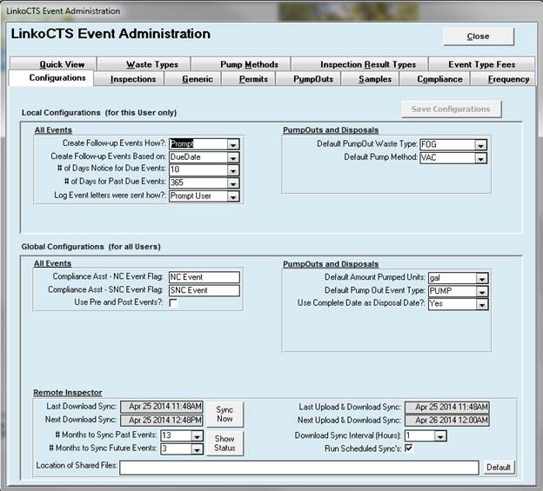The width and height of the screenshot is (543, 491).
Task: Expand the Download Sync Interval hours dropdown
Action: [x=440, y=436]
